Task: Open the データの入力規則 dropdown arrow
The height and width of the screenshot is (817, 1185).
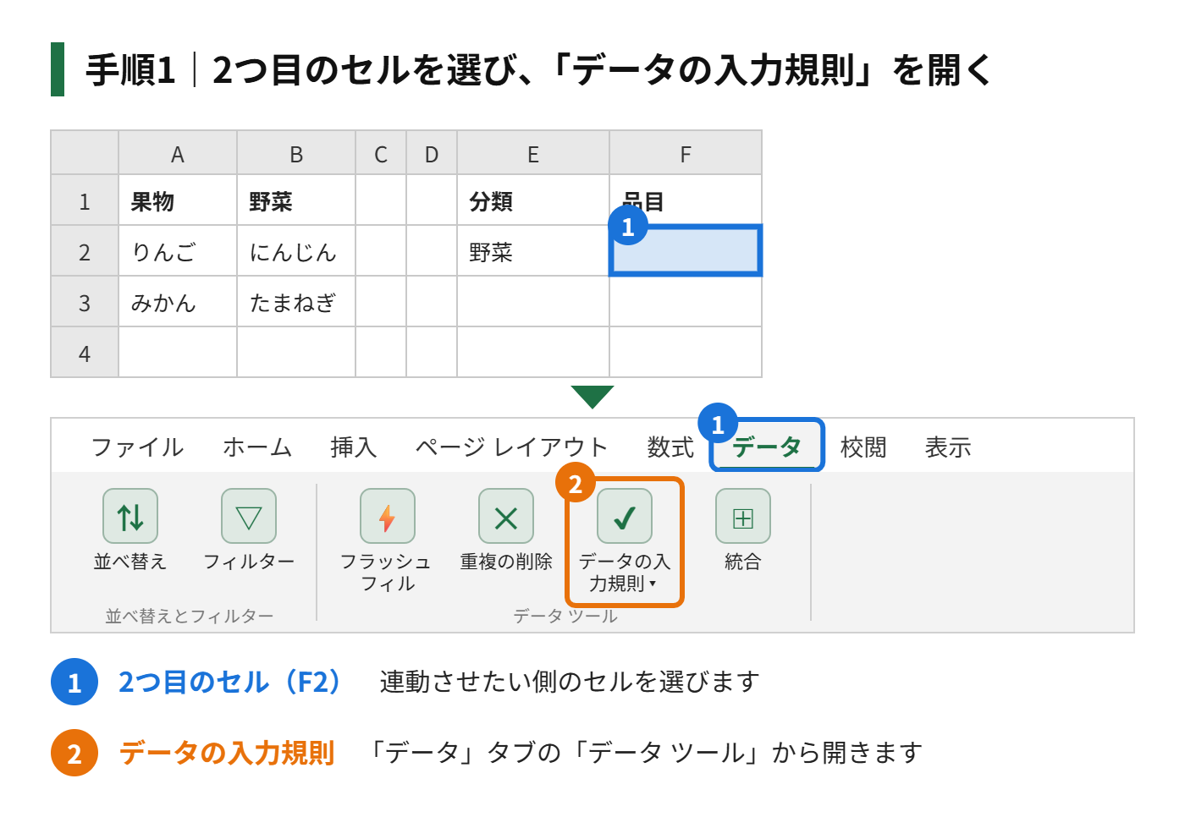Action: point(653,584)
